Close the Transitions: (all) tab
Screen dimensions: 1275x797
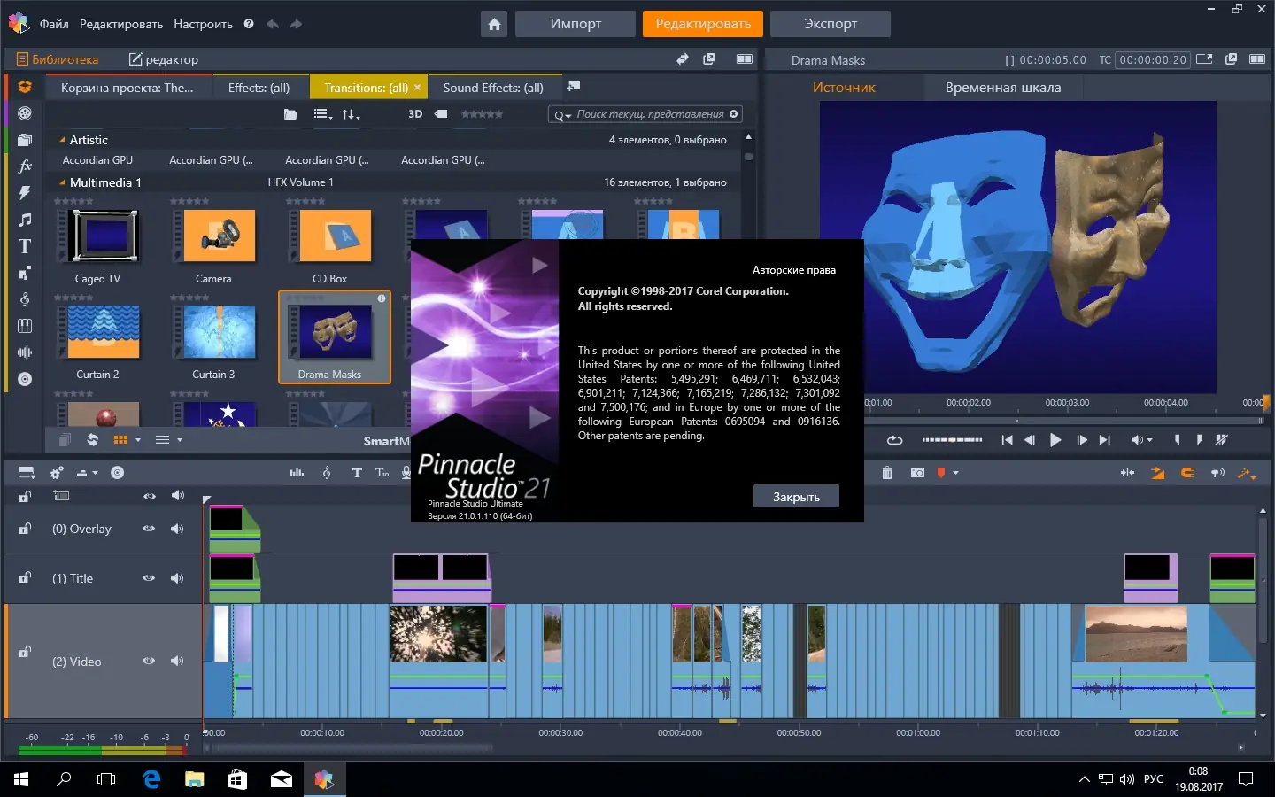[418, 88]
